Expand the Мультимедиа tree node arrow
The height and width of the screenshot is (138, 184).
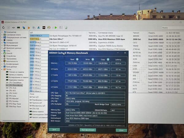pyautogui.click(x=2, y=45)
